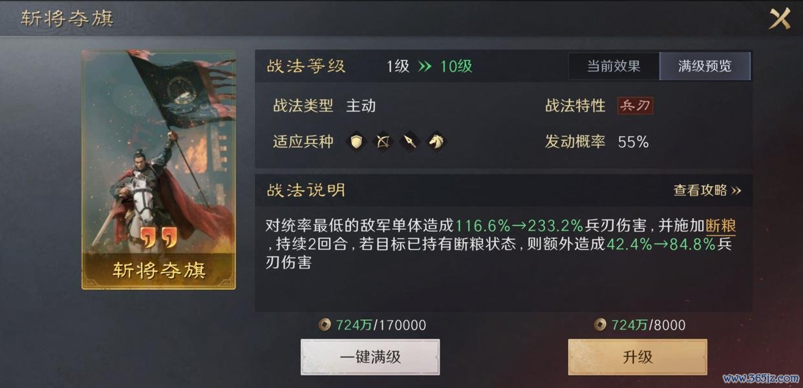803x388 pixels.
Task: Switch to 满级预览 view
Action: click(705, 66)
